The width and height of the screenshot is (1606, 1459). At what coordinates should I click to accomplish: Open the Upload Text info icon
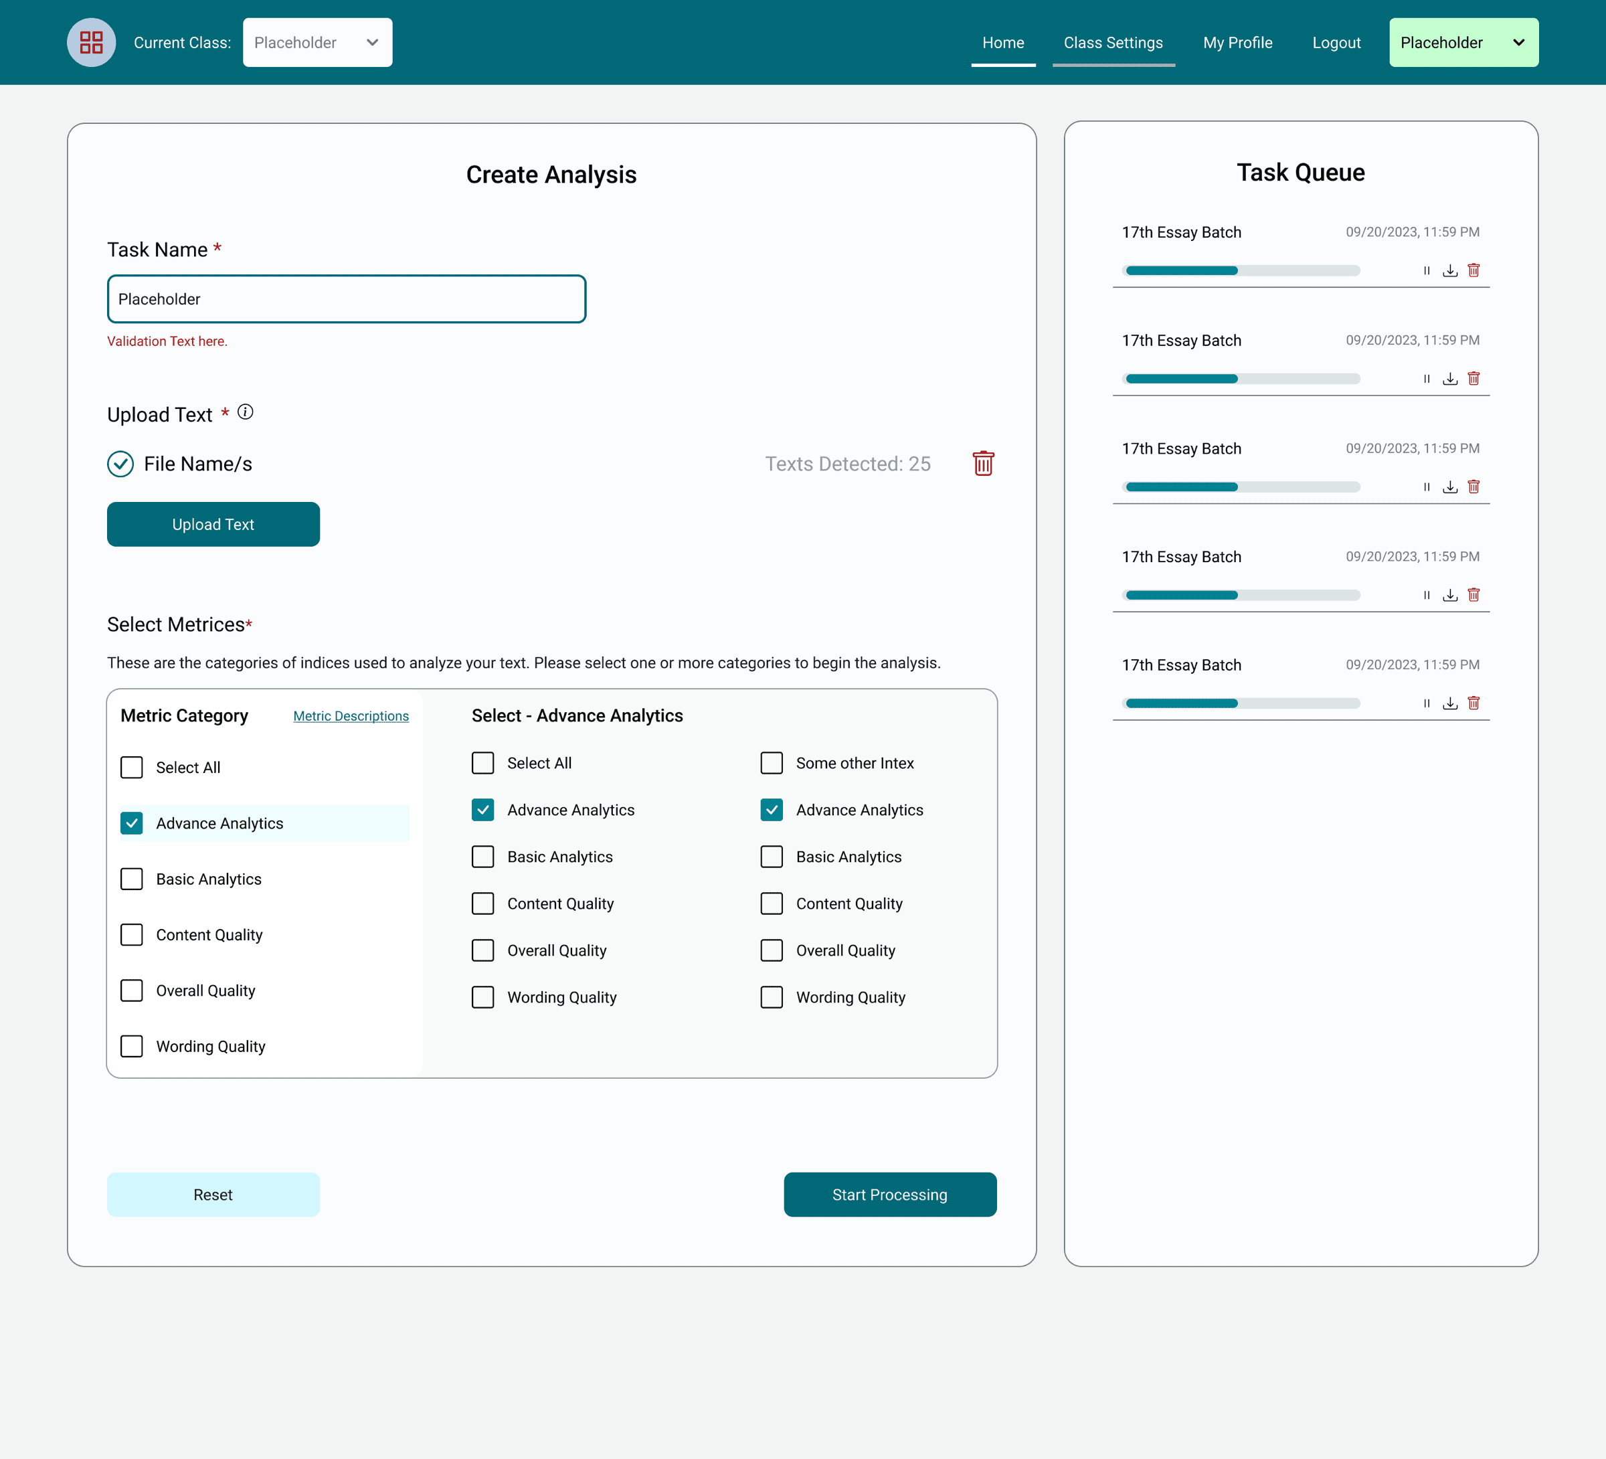tap(246, 412)
